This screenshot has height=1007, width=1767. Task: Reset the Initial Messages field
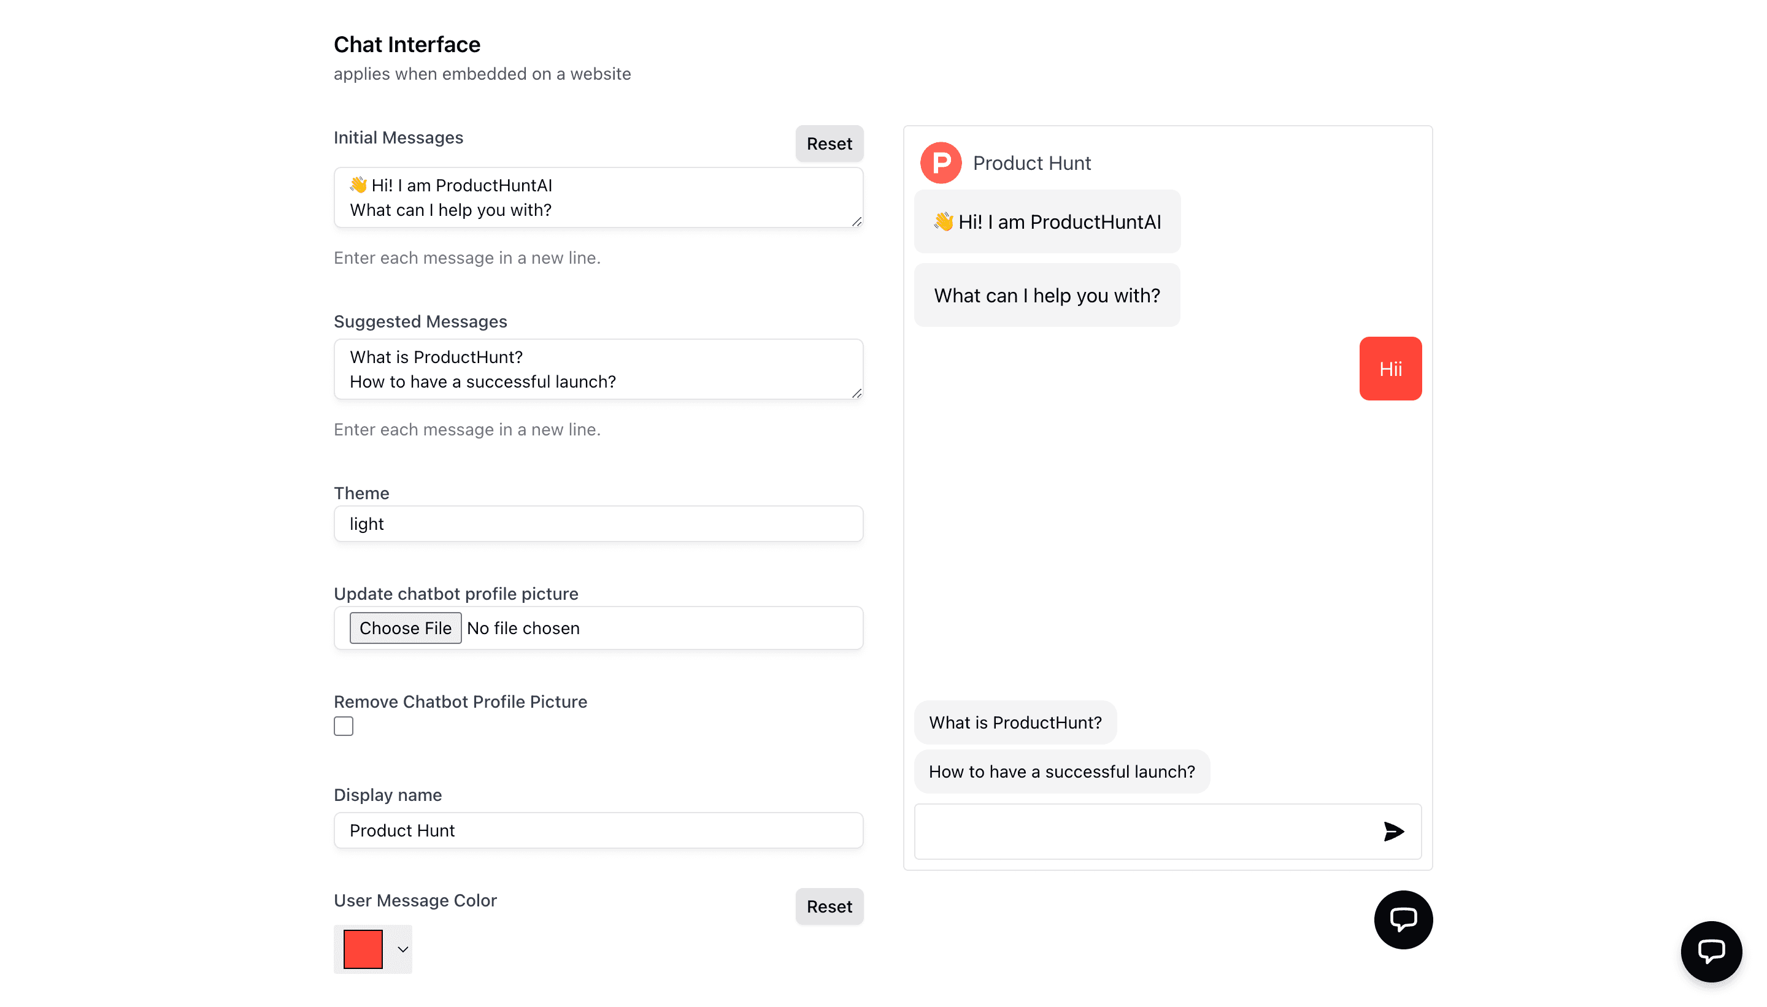(829, 143)
